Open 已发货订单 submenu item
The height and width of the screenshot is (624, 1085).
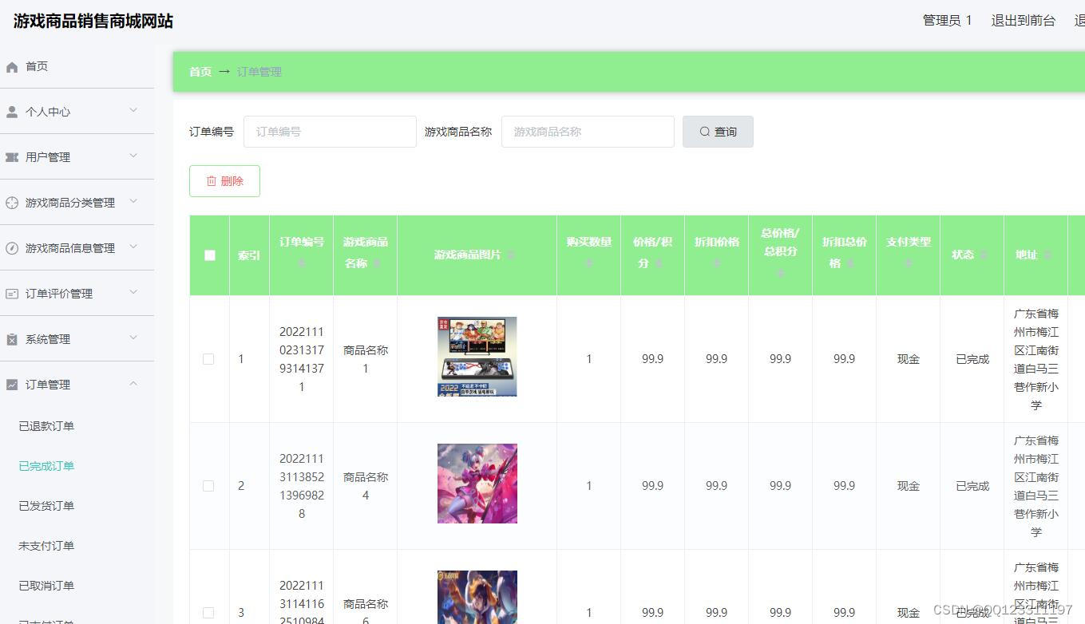coord(46,506)
